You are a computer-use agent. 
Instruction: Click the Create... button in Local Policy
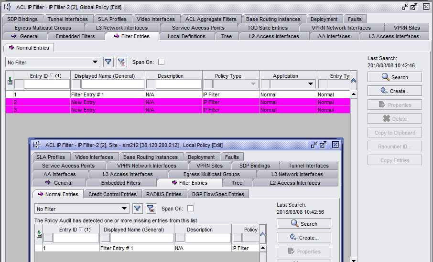coord(303,237)
